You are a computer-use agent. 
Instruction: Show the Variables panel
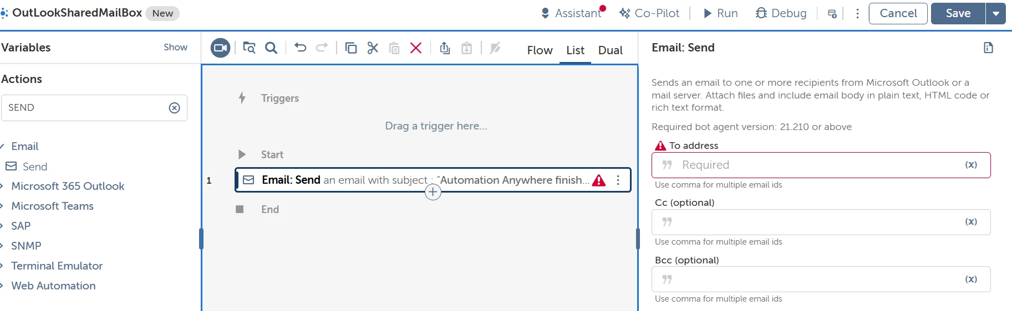point(175,48)
